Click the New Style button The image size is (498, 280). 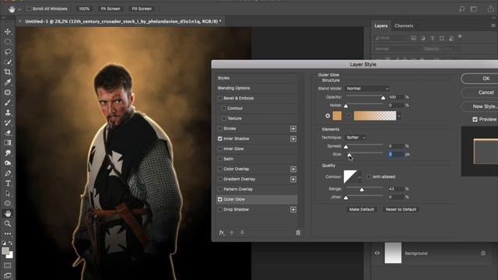[479, 107]
